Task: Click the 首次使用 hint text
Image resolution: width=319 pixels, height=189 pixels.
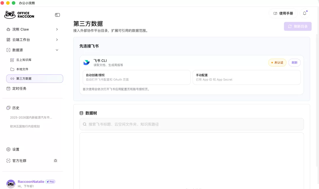Action: tap(117, 89)
